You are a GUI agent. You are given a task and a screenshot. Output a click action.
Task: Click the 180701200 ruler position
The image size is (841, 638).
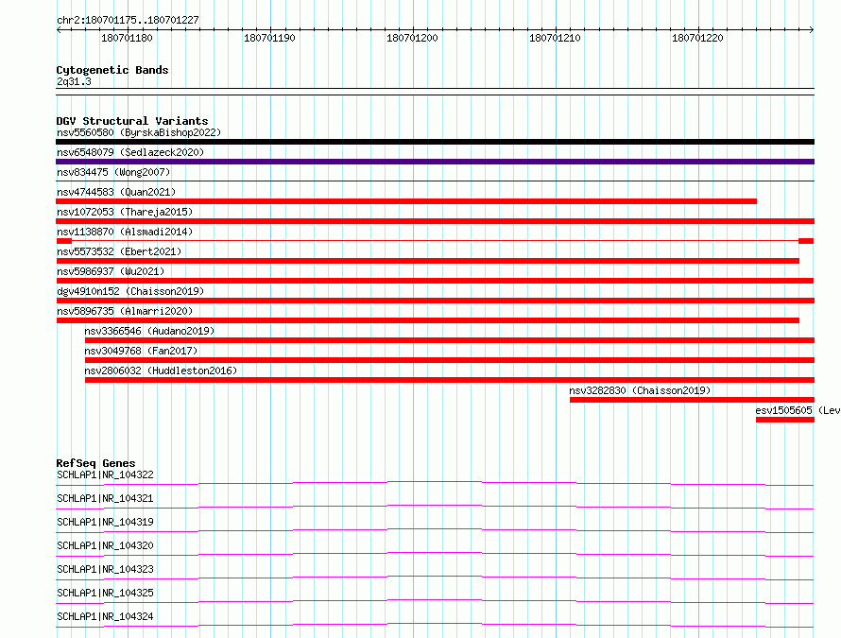point(412,38)
